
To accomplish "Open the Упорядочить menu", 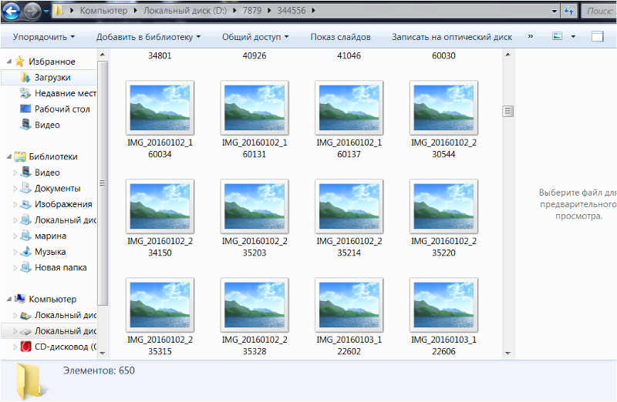I will 44,37.
